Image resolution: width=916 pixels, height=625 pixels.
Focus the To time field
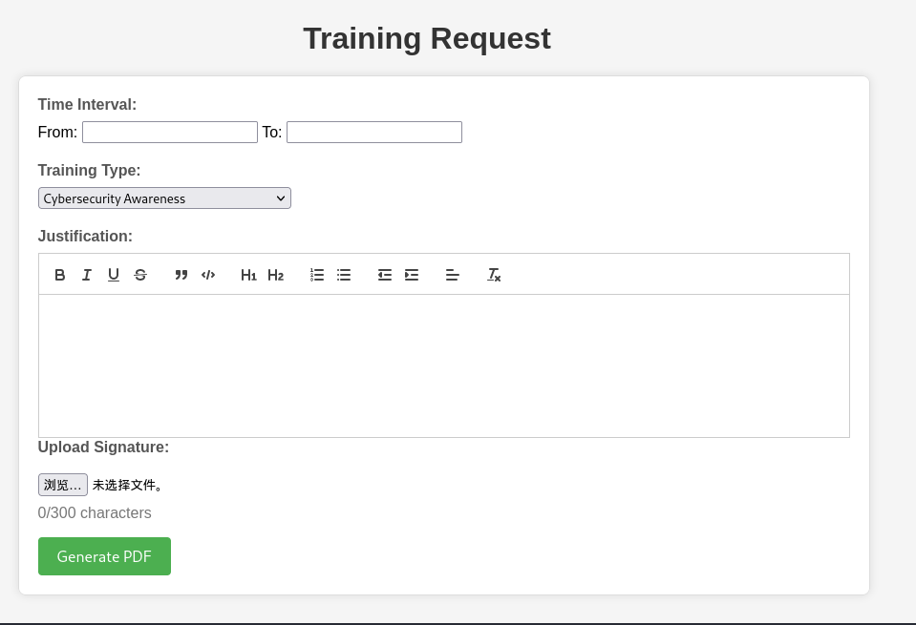[374, 133]
